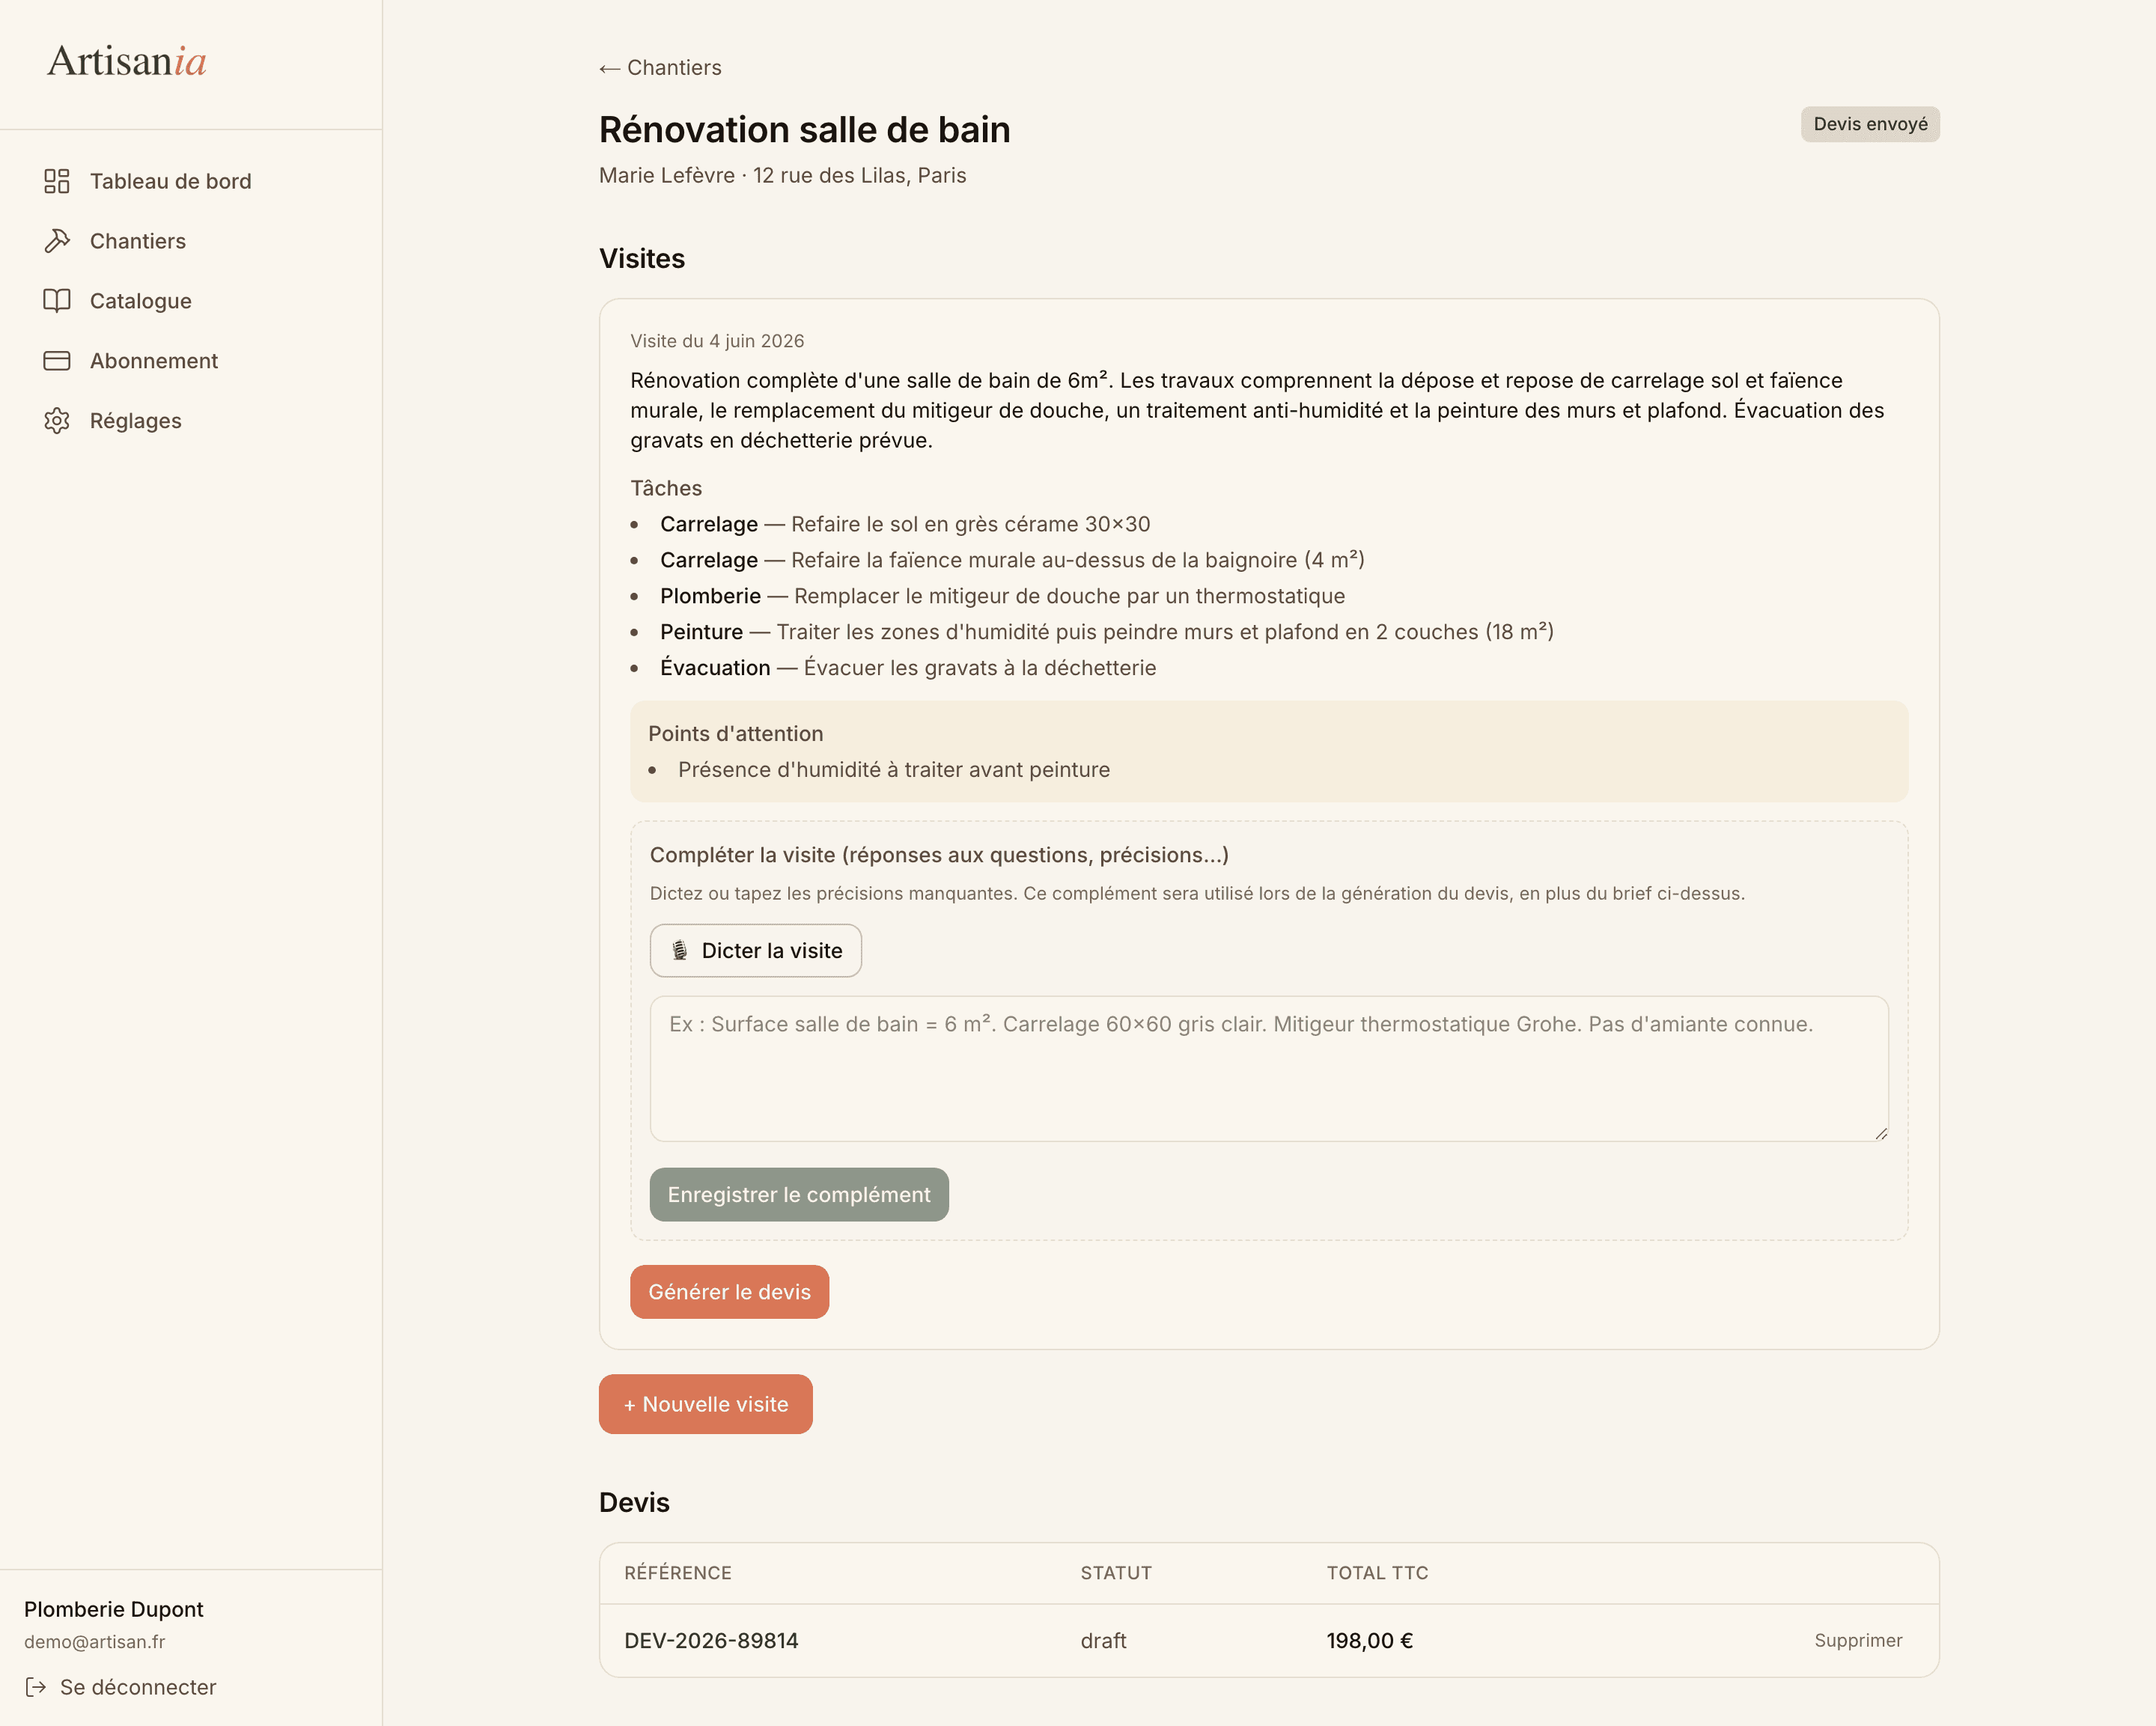Save with Enregistrer le complément button

tap(799, 1195)
